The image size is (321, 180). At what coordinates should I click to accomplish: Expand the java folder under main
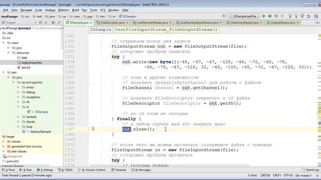9,48
